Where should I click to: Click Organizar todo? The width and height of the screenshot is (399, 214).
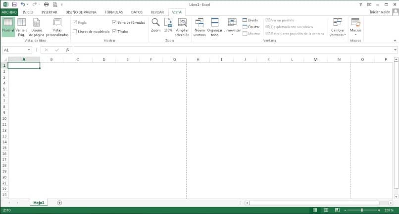tap(215, 27)
